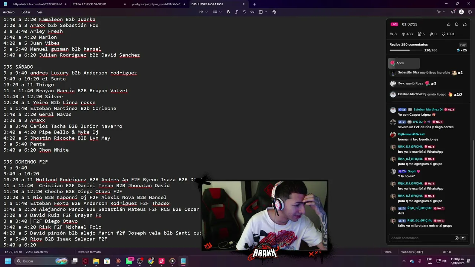Open the Ver menu
Screen dimensions: 475x267
click(40, 12)
